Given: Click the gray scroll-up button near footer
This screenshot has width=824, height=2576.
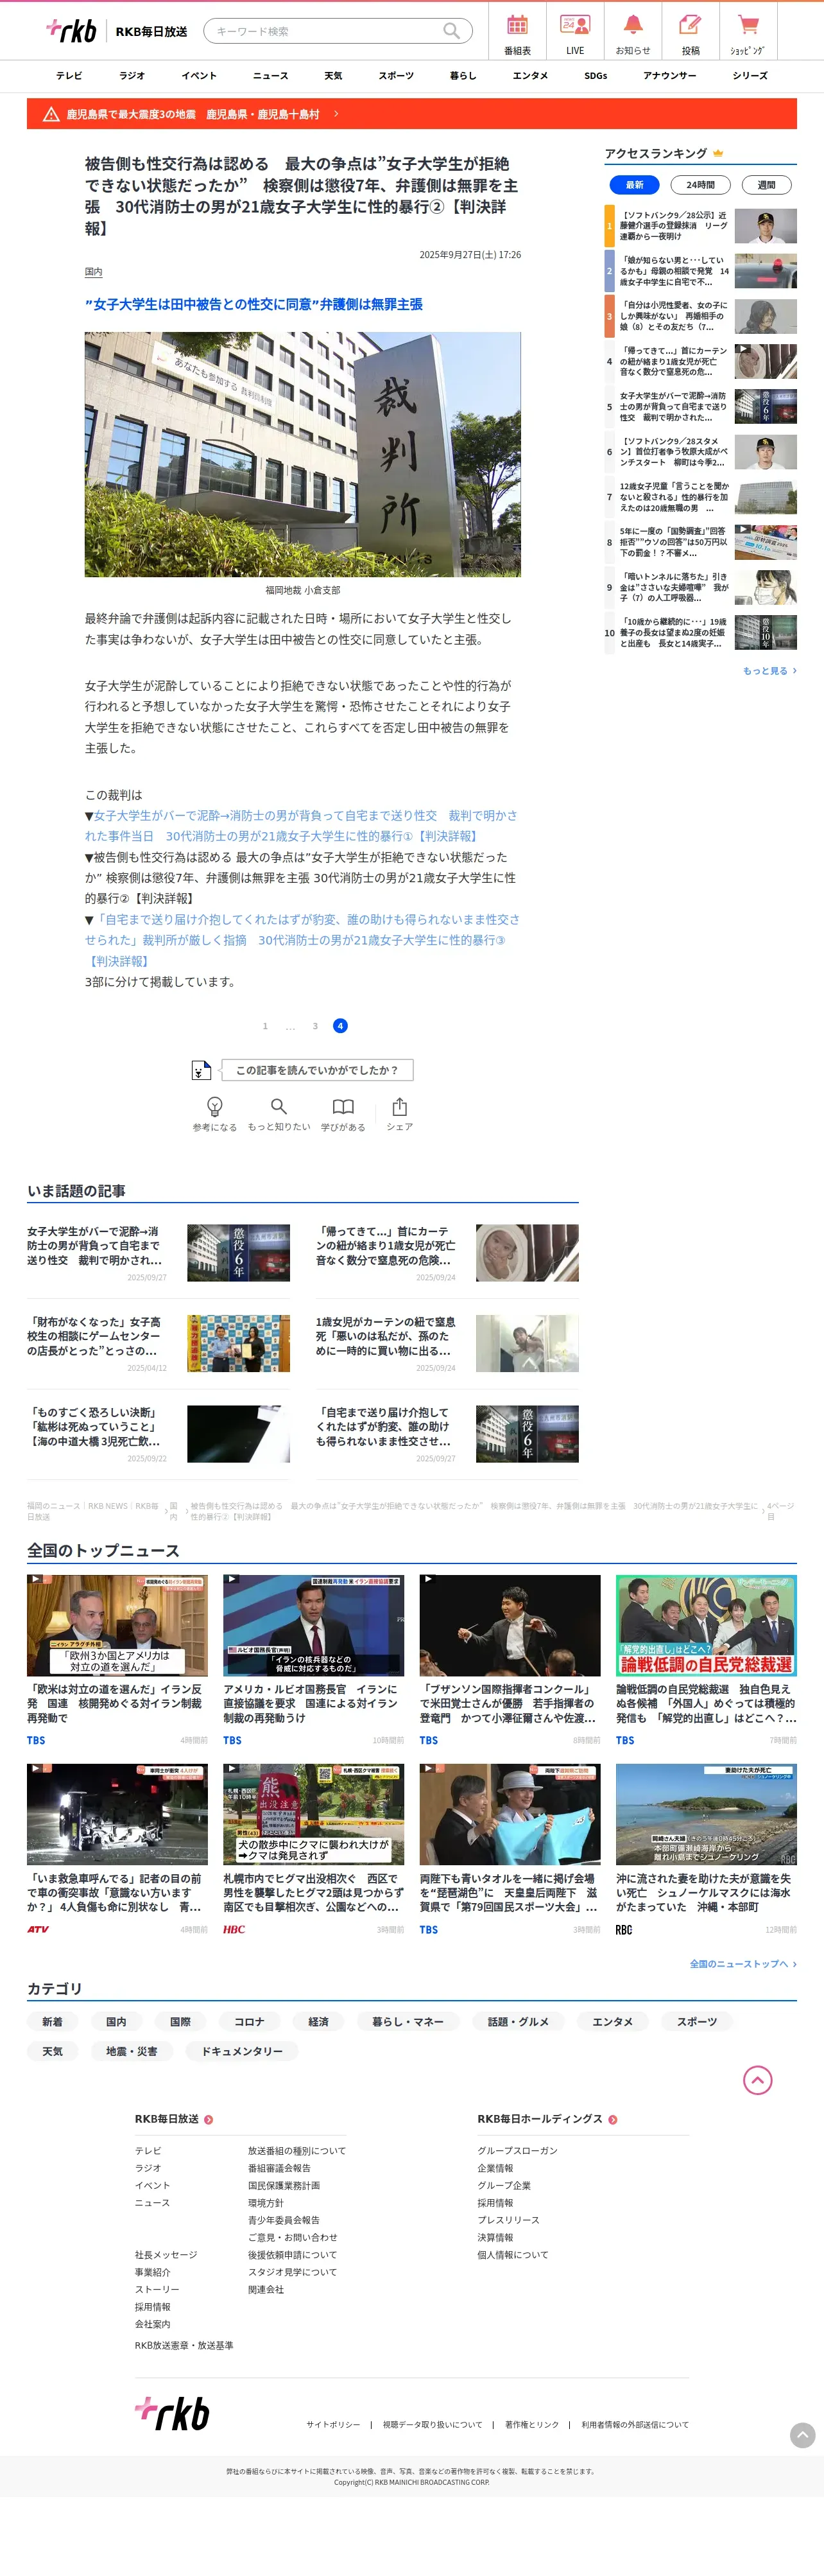Looking at the screenshot, I should click(x=803, y=2435).
